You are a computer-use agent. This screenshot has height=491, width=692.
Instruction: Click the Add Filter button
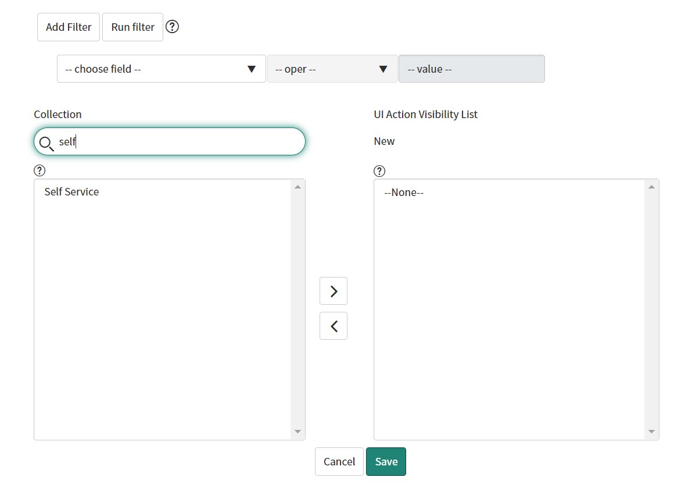coord(68,27)
